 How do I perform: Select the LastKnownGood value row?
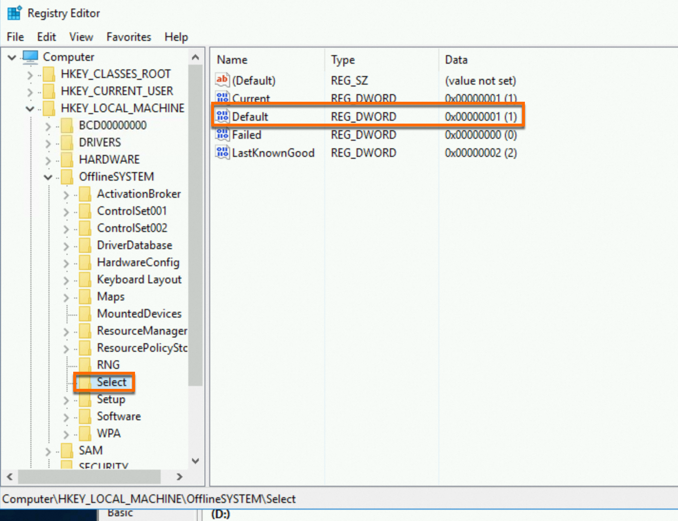(x=367, y=153)
